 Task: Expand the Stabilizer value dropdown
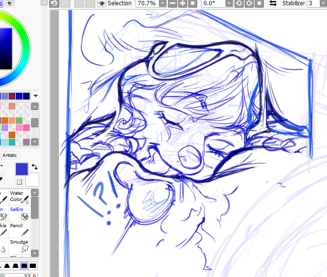[x=322, y=3]
